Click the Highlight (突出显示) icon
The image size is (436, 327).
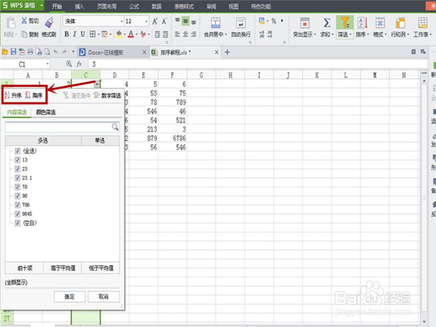tap(305, 23)
